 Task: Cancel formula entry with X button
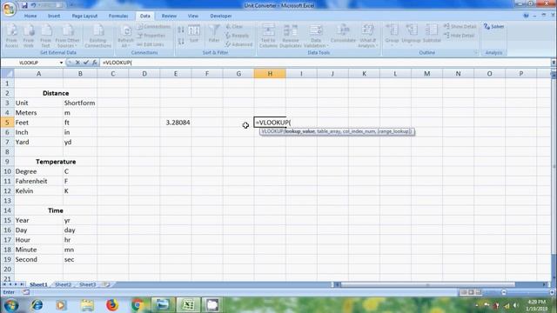tap(77, 63)
